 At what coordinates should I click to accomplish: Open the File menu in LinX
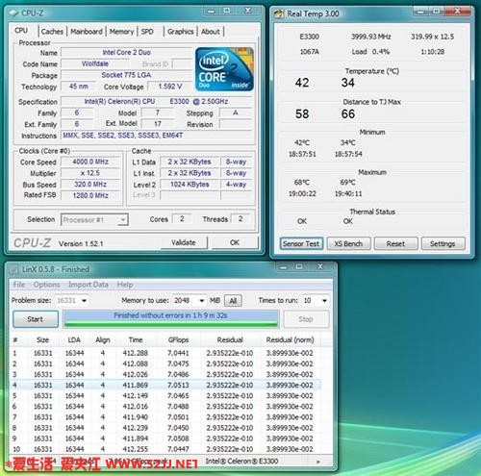(19, 285)
